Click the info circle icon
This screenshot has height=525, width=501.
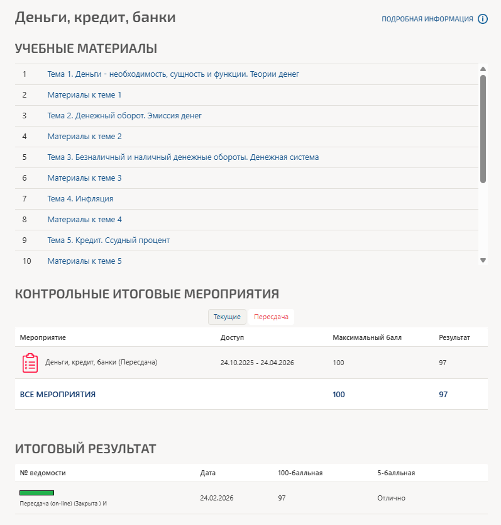point(483,19)
